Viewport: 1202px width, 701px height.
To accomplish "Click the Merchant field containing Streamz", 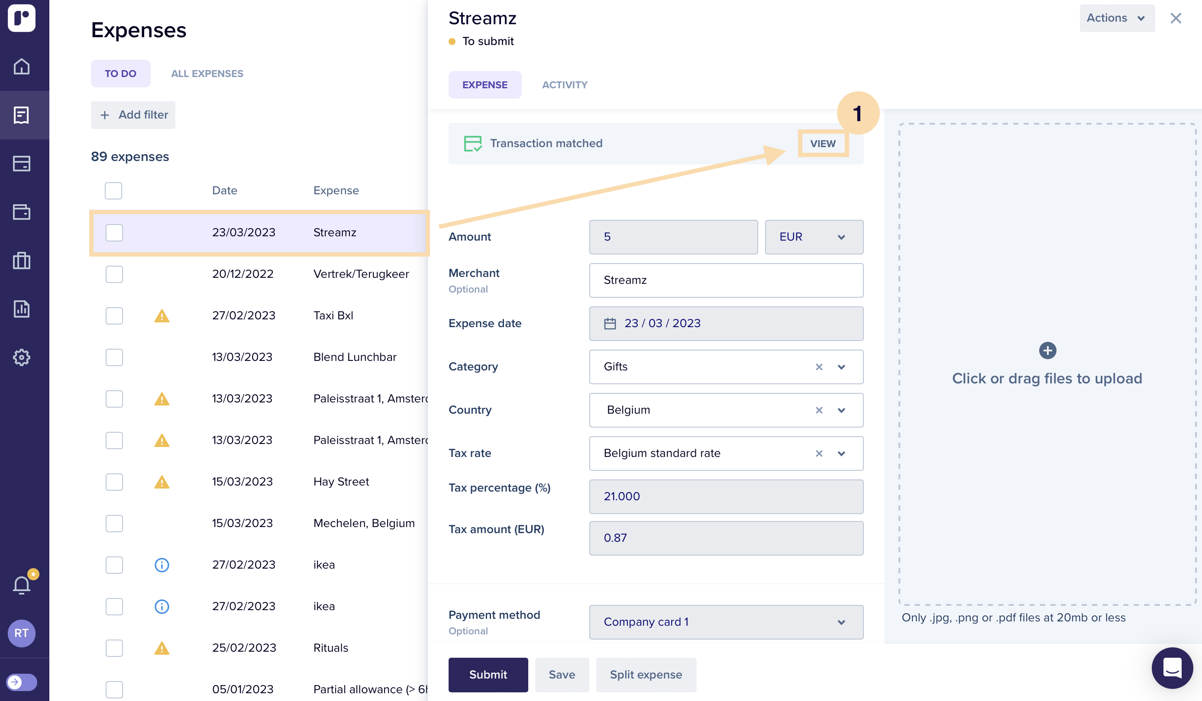I will [726, 280].
